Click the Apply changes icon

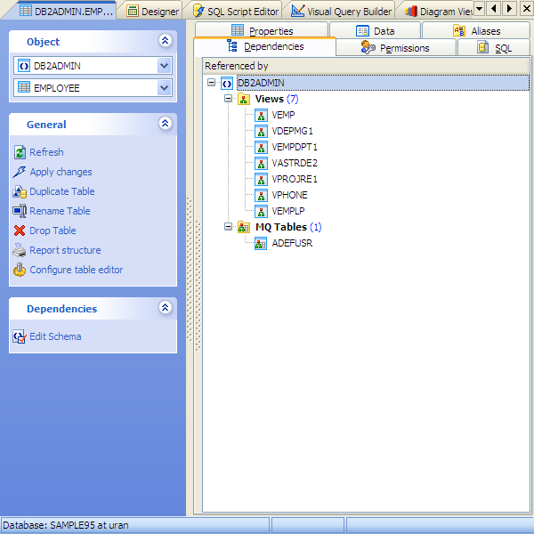click(20, 172)
